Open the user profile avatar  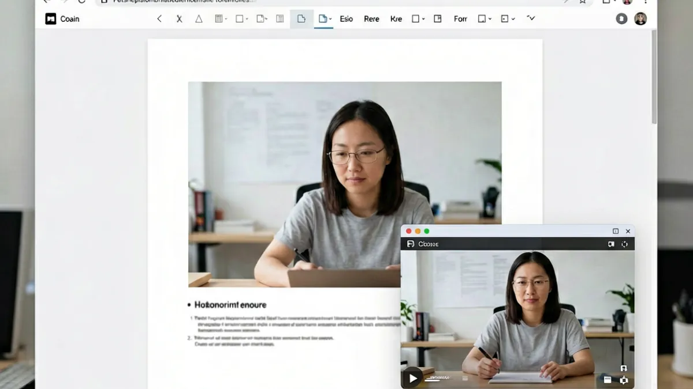click(x=640, y=19)
